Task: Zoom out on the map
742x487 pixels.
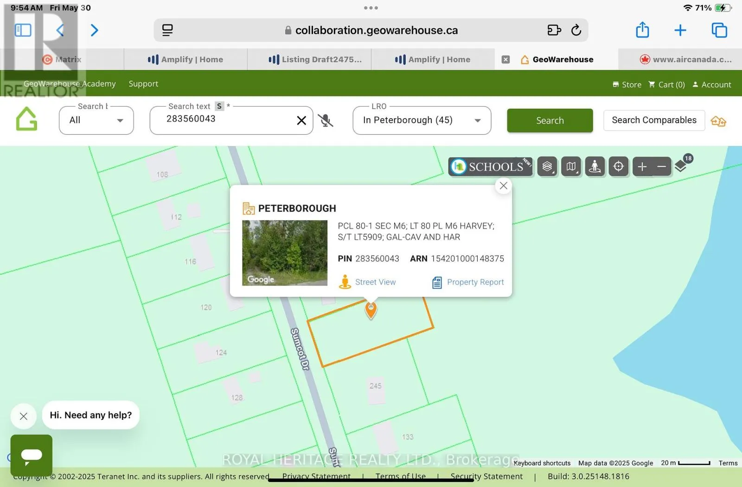Action: 662,167
